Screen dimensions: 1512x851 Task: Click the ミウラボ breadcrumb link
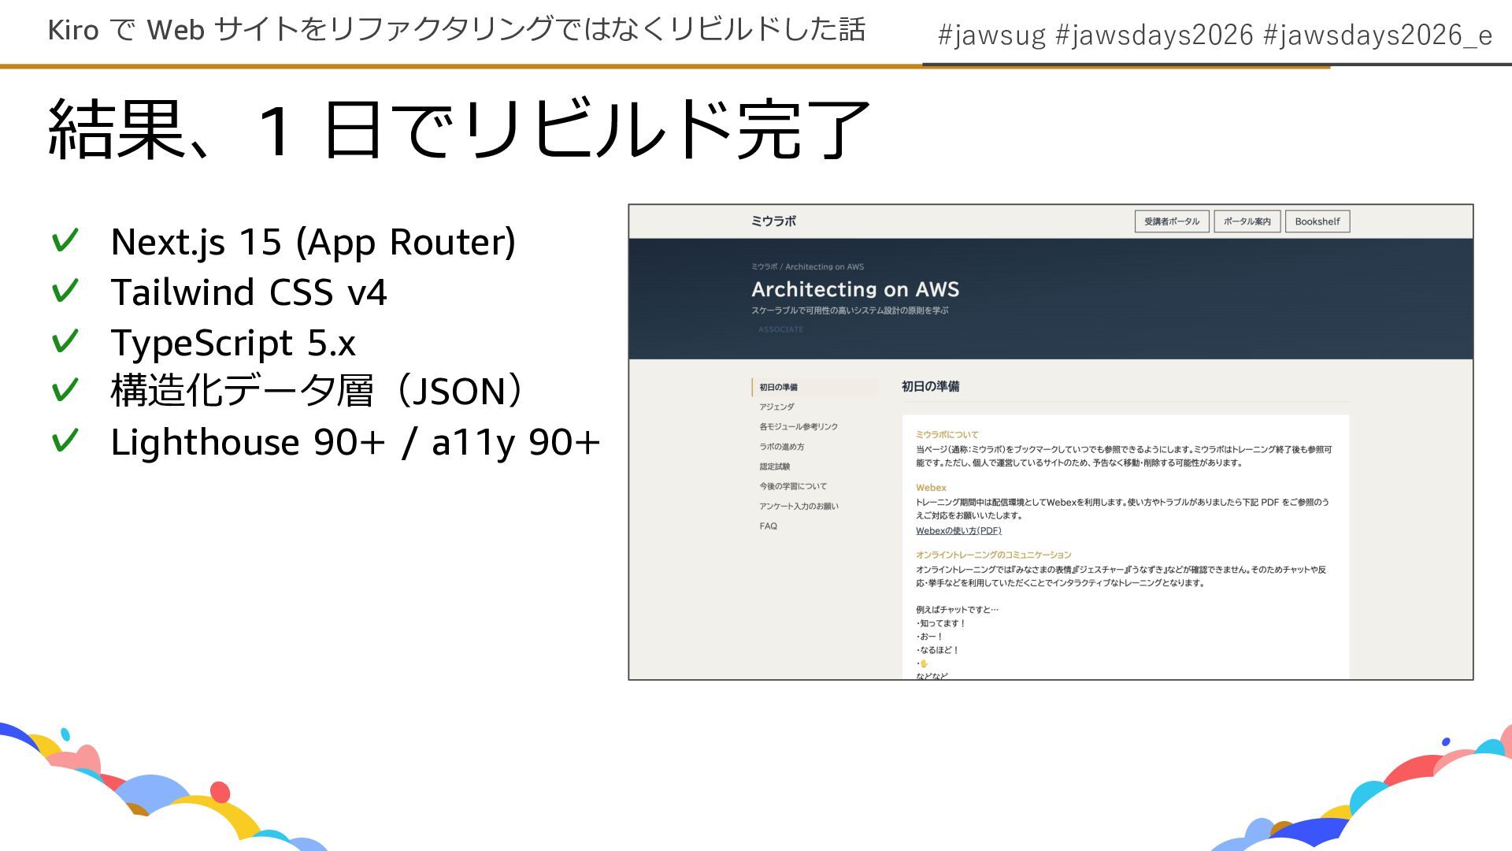click(763, 267)
